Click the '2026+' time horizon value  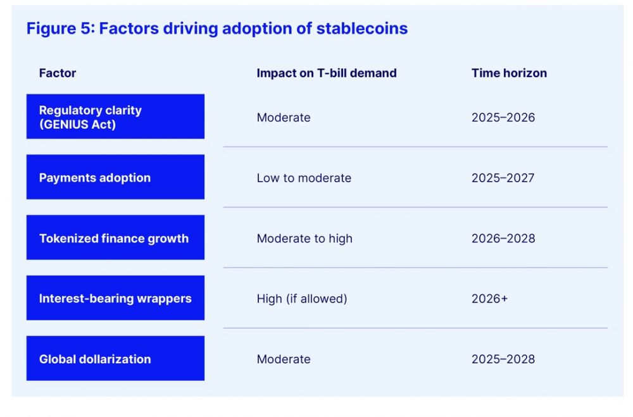(489, 299)
